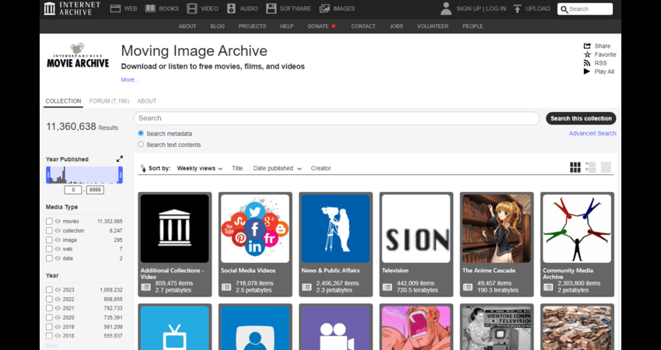
Task: Check the 2018 year checkbox
Action: click(49, 336)
